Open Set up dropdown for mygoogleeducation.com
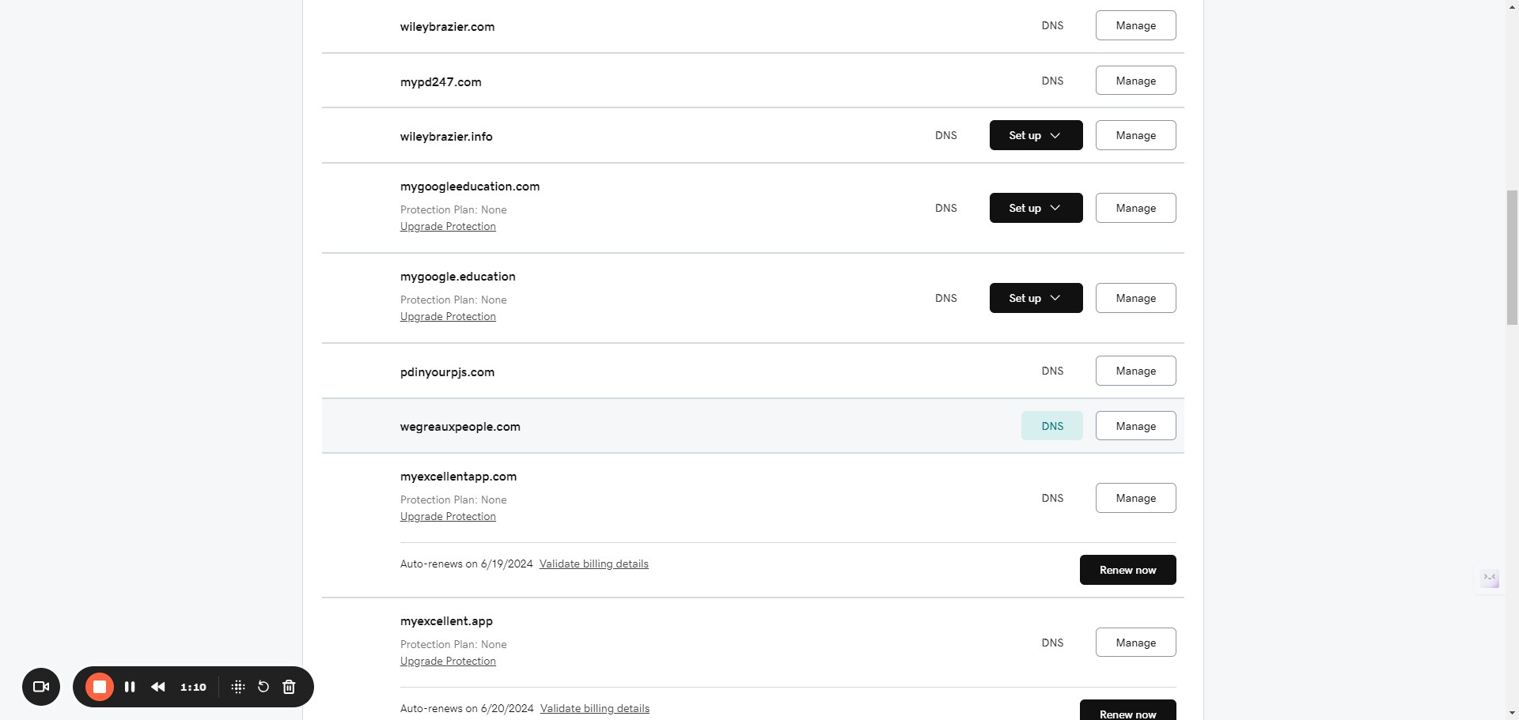 1036,208
